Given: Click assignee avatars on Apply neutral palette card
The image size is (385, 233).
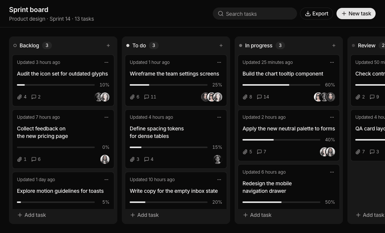Looking at the screenshot, I should (327, 152).
